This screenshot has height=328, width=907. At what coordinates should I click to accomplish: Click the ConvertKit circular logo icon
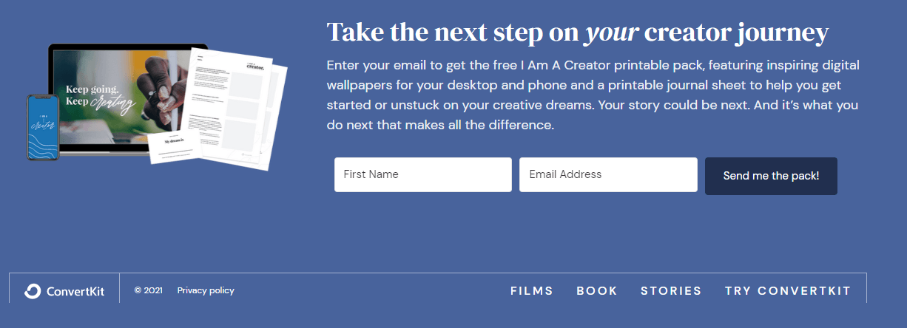click(32, 291)
